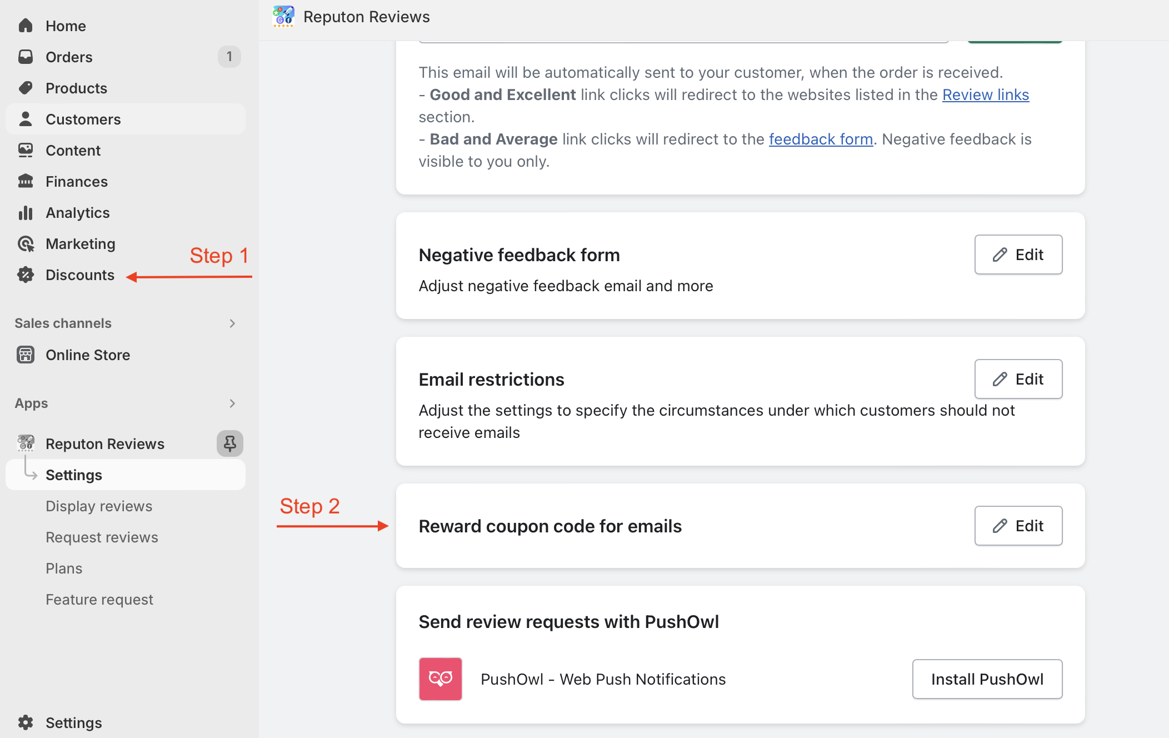The width and height of the screenshot is (1169, 738).
Task: Click the Discounts badge icon
Action: click(26, 275)
